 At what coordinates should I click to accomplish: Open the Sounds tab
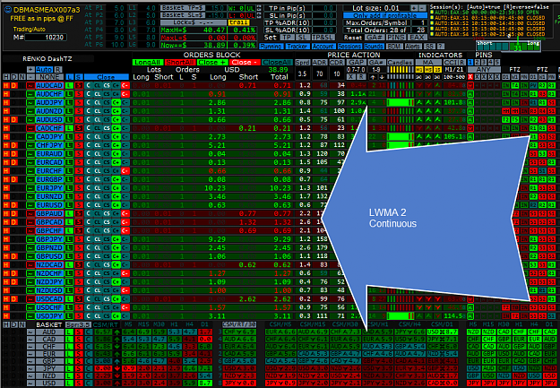coord(374,47)
